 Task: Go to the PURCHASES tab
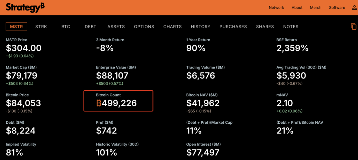coord(233,27)
